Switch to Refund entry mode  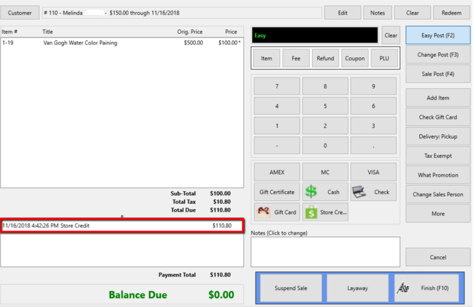pos(326,58)
